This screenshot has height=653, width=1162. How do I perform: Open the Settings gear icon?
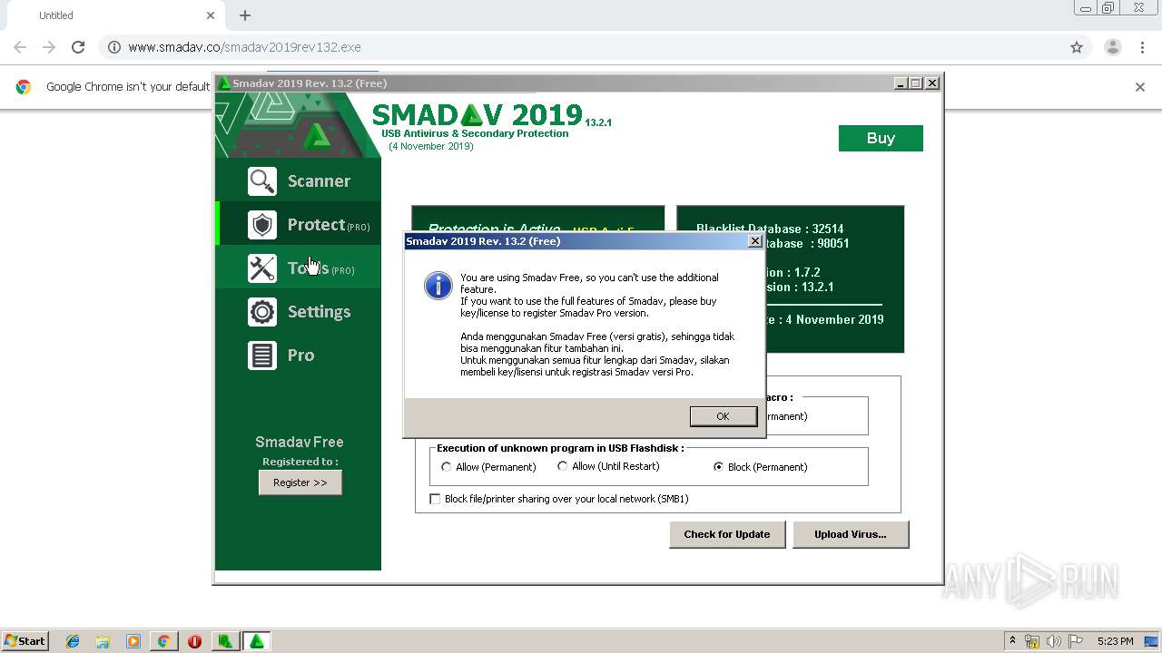point(262,312)
